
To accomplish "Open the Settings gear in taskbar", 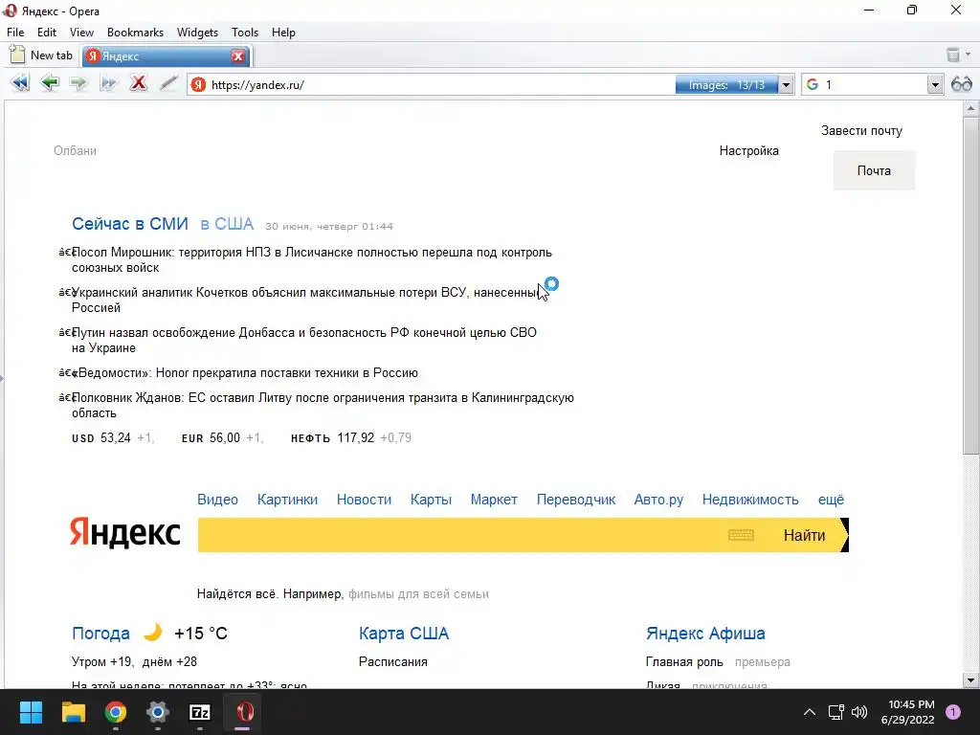I will click(x=158, y=712).
